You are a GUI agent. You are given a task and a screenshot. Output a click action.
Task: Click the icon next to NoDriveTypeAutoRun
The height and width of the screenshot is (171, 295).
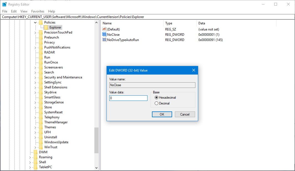click(105, 40)
